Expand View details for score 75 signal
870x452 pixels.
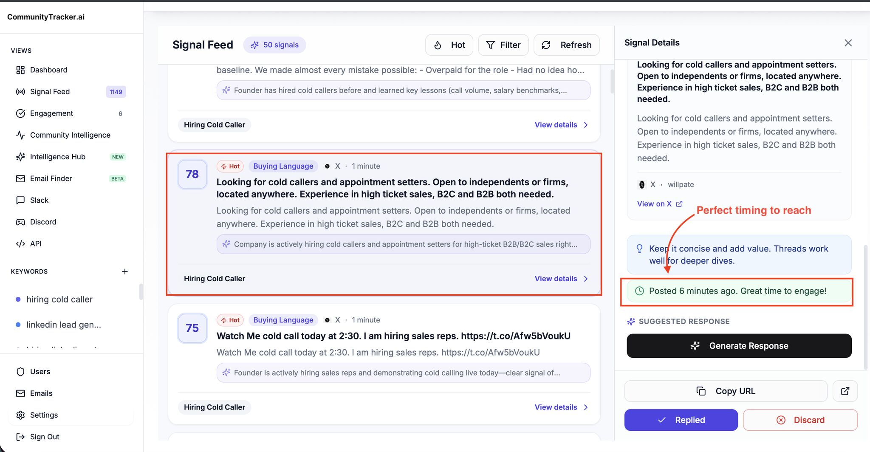click(x=561, y=407)
